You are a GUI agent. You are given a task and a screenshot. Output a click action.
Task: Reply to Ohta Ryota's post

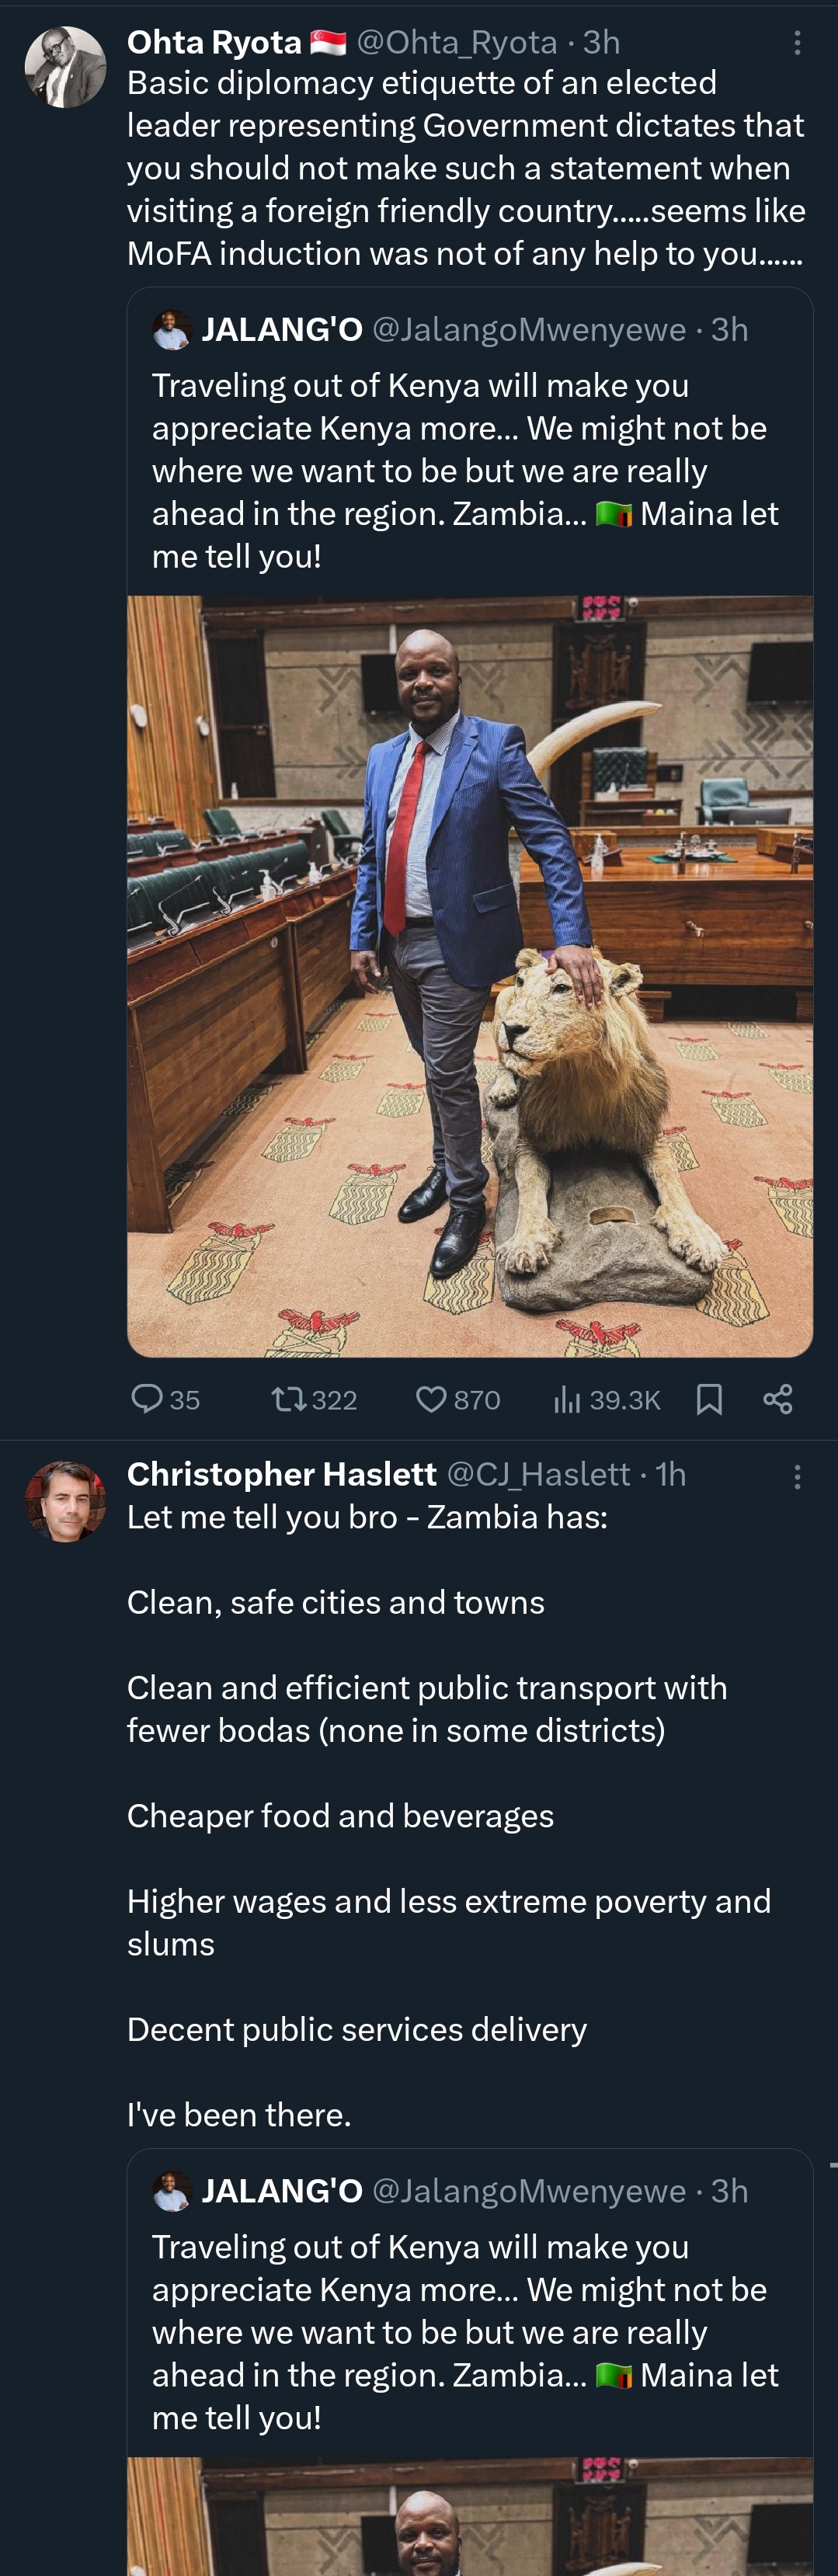tap(147, 1398)
